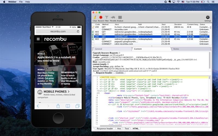
Task: Tap the Safari forward arrow
Action: point(48,106)
